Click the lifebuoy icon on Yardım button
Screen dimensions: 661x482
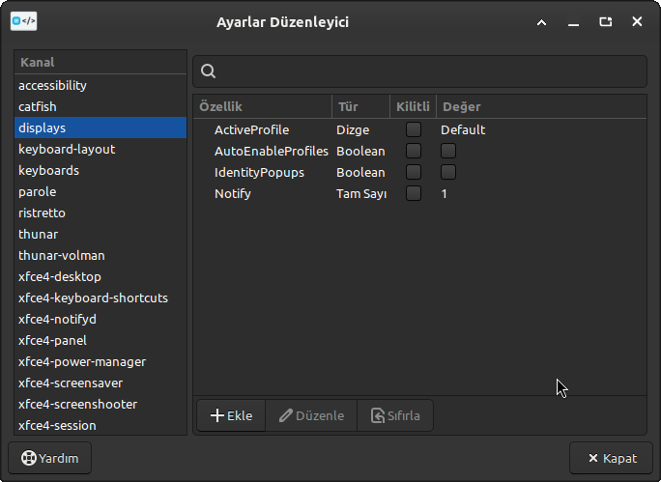click(x=29, y=458)
